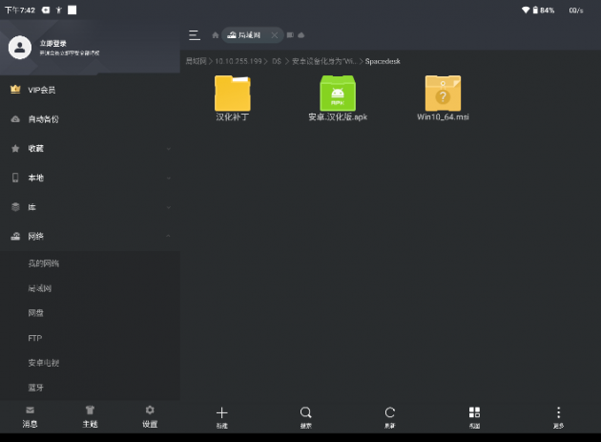601x442 pixels.
Task: Expand the 本地 local section
Action: (x=90, y=179)
